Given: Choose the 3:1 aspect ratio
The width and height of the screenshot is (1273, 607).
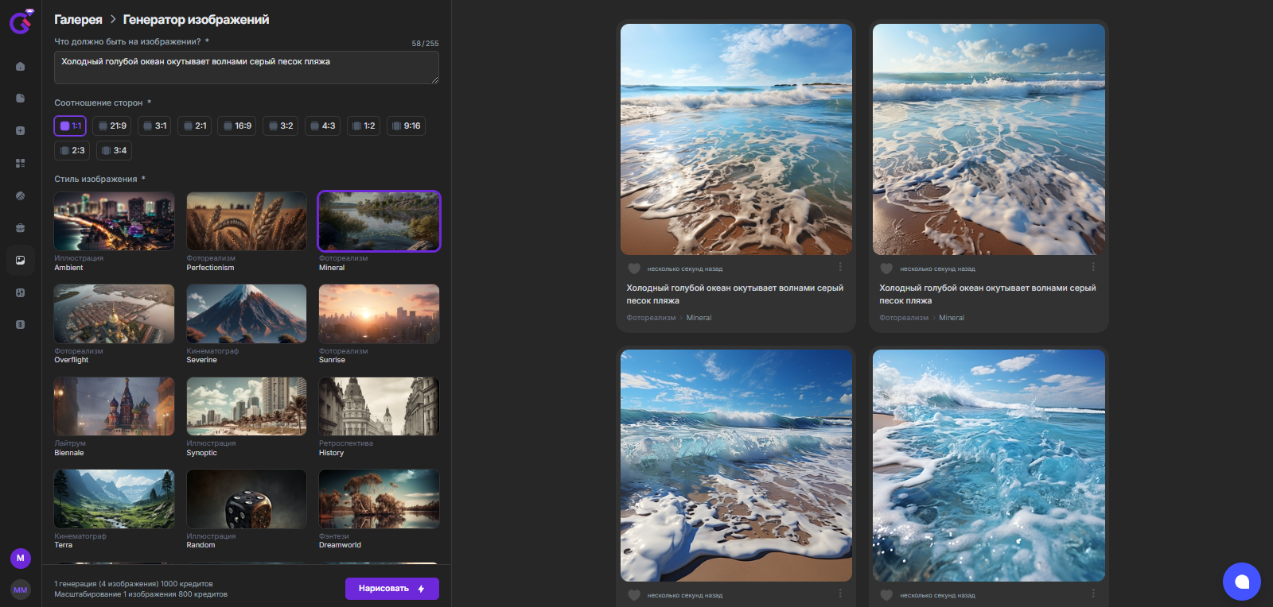Looking at the screenshot, I should pyautogui.click(x=154, y=126).
